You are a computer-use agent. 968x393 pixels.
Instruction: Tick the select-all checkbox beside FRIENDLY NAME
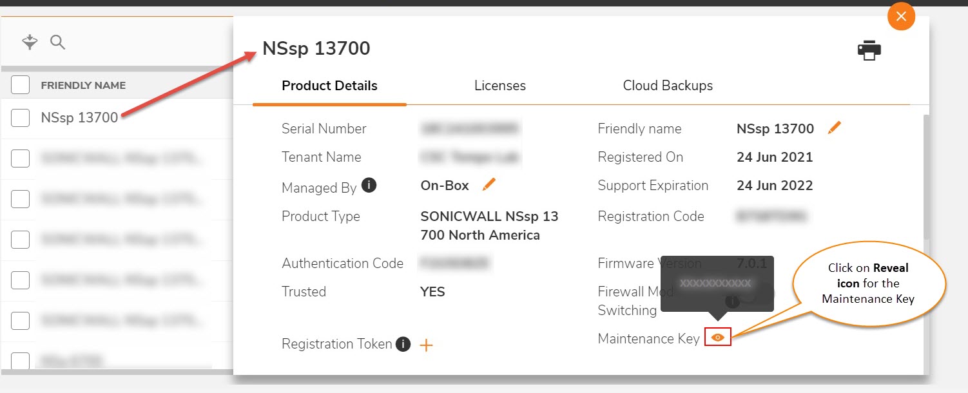tap(21, 85)
